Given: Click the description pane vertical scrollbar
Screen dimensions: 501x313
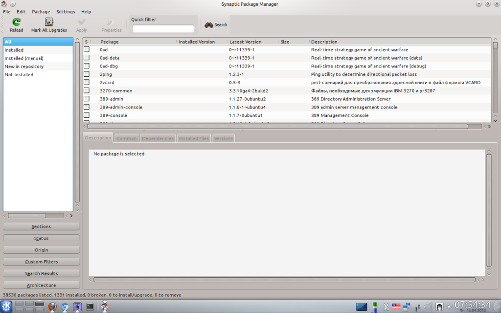Looking at the screenshot, I should click(489, 210).
